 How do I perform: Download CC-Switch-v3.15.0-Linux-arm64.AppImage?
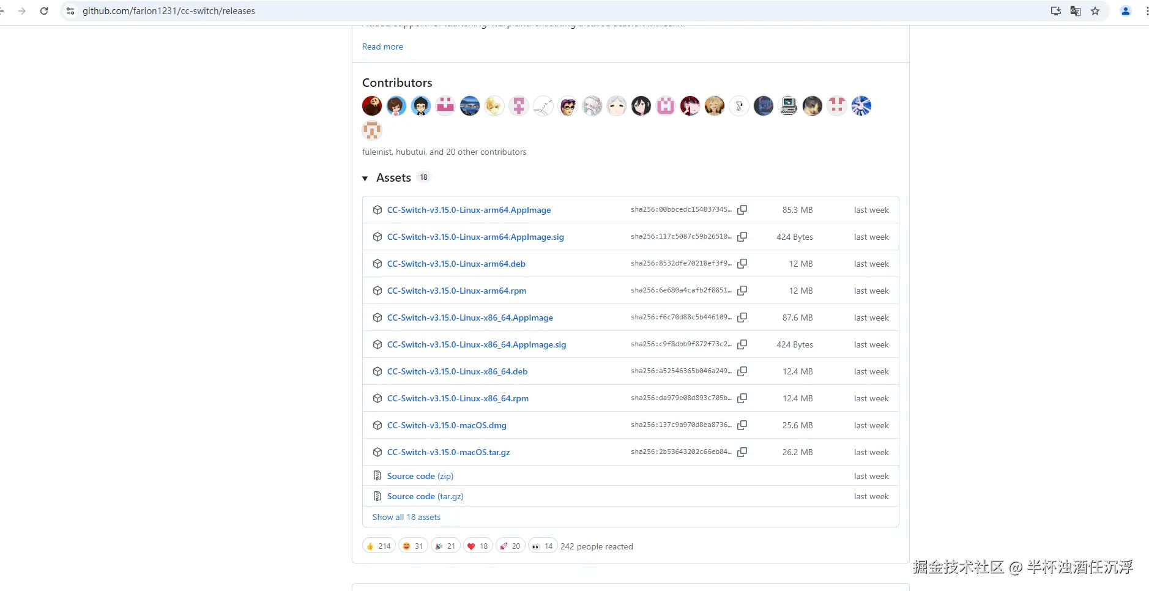469,210
